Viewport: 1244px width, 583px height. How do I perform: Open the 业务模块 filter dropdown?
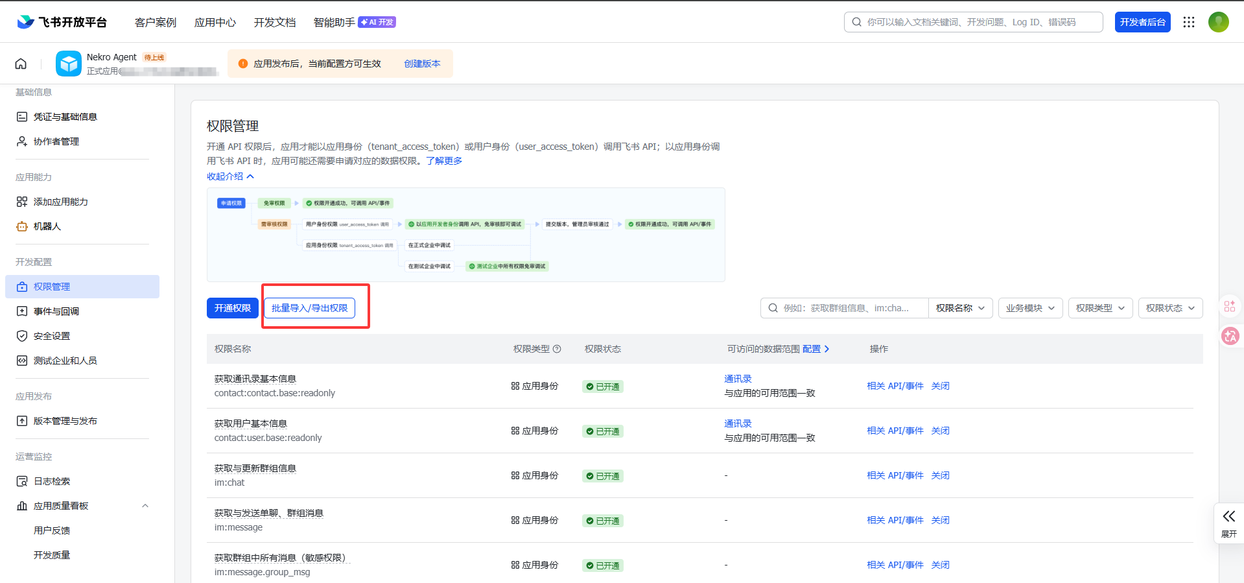click(1030, 308)
